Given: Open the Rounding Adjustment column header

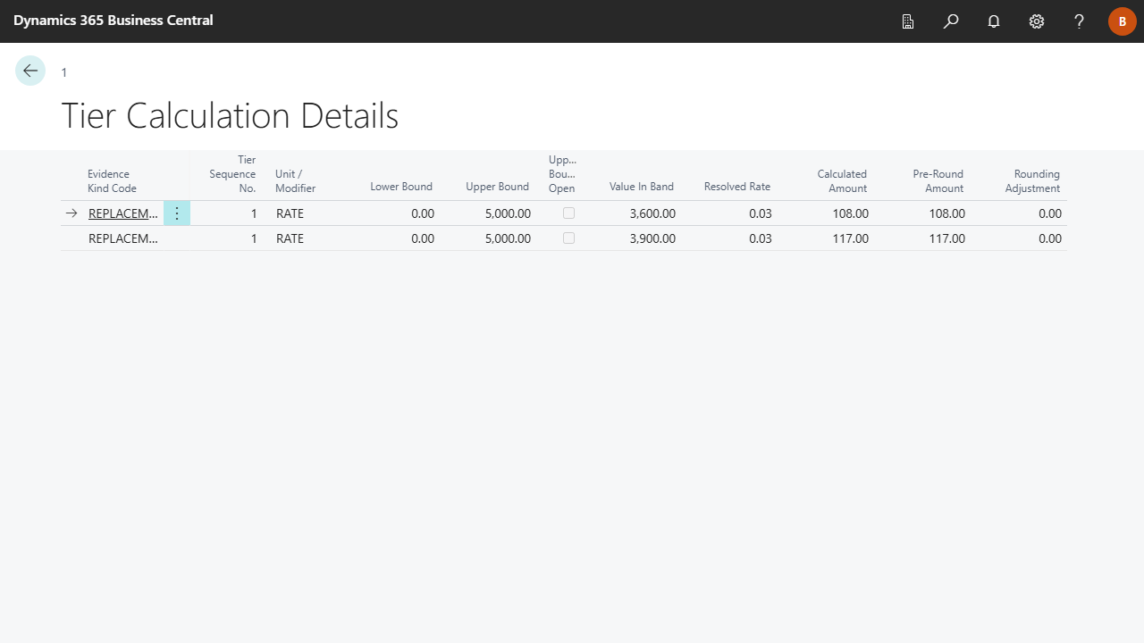Looking at the screenshot, I should pyautogui.click(x=1032, y=181).
